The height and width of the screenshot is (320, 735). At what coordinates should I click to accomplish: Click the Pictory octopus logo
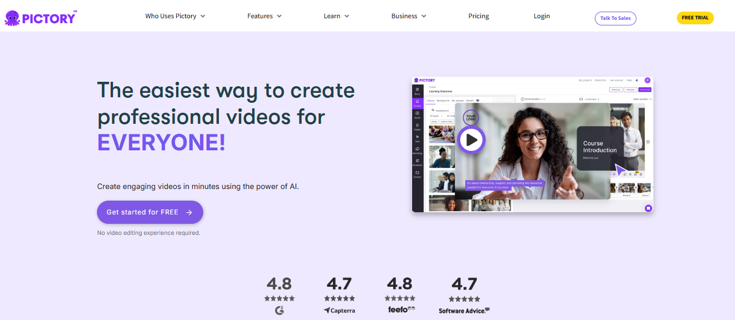[40, 18]
